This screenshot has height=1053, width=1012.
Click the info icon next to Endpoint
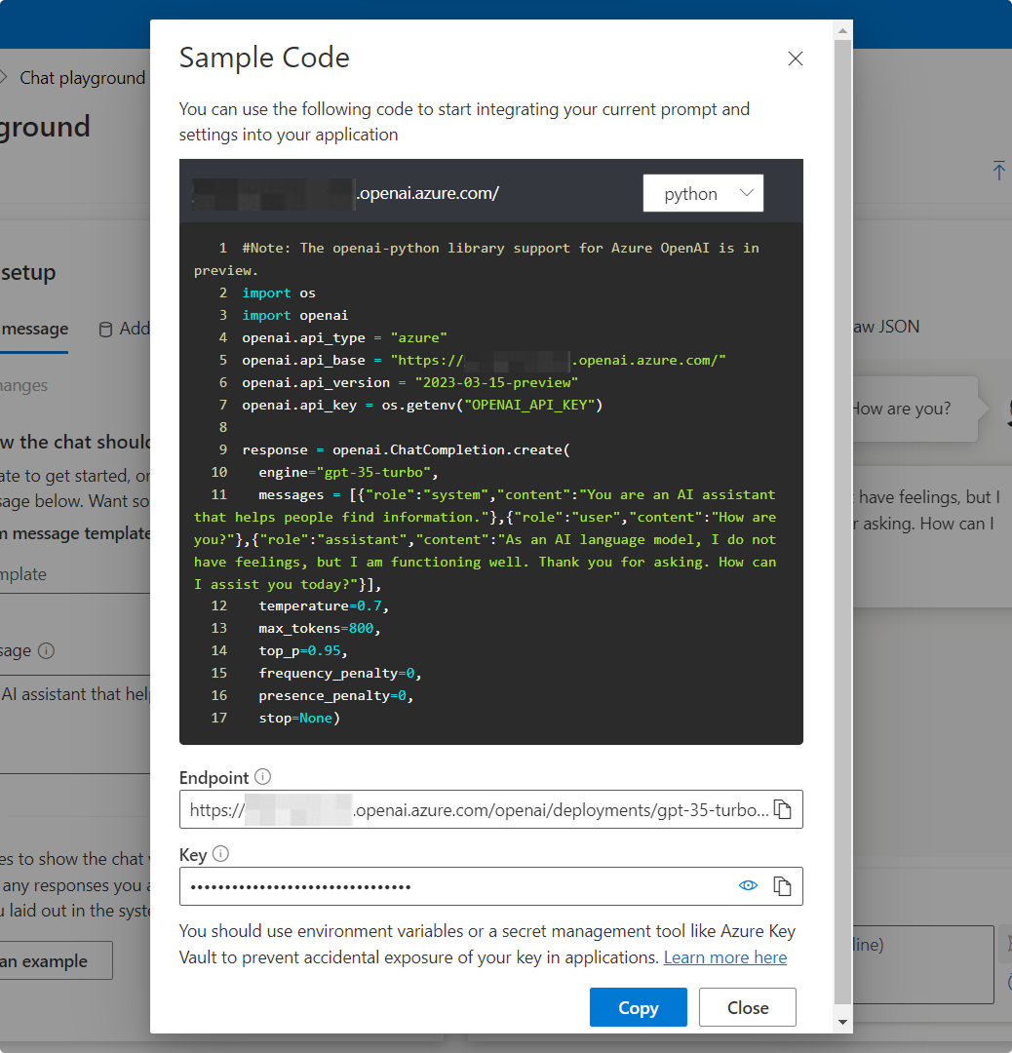coord(262,777)
